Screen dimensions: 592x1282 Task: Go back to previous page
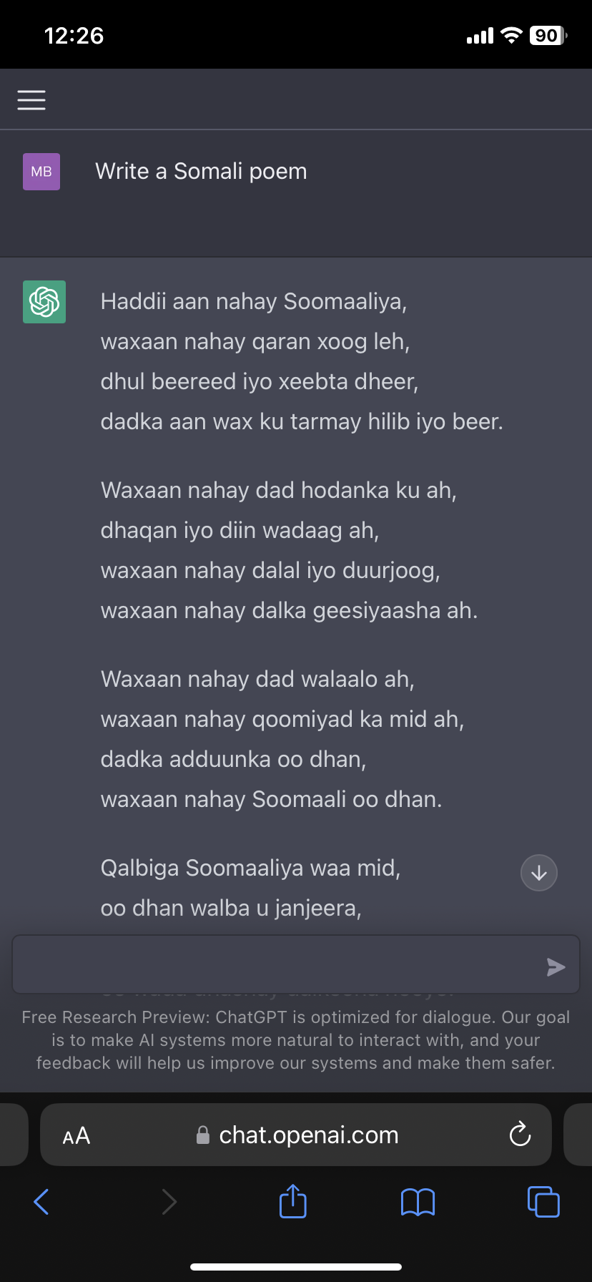click(x=41, y=1201)
